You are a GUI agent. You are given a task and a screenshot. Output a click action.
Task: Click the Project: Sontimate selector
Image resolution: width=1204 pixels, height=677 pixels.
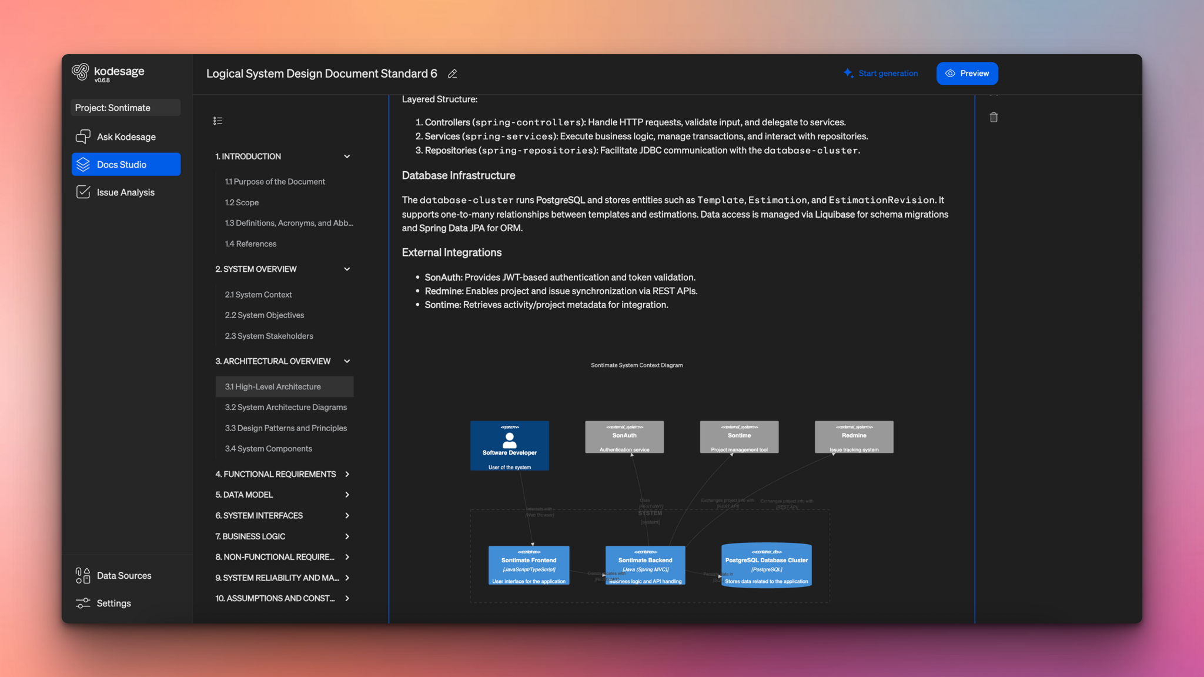[126, 108]
